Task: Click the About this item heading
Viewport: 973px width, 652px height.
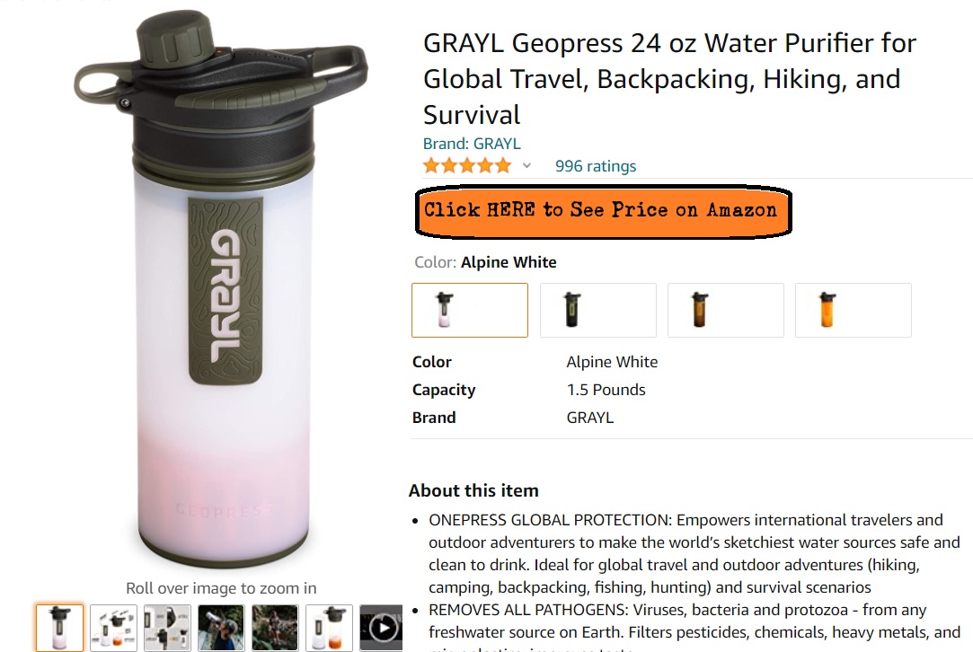Action: coord(473,490)
